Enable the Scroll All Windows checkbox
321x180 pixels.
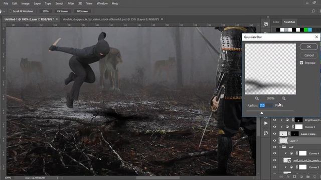point(11,11)
